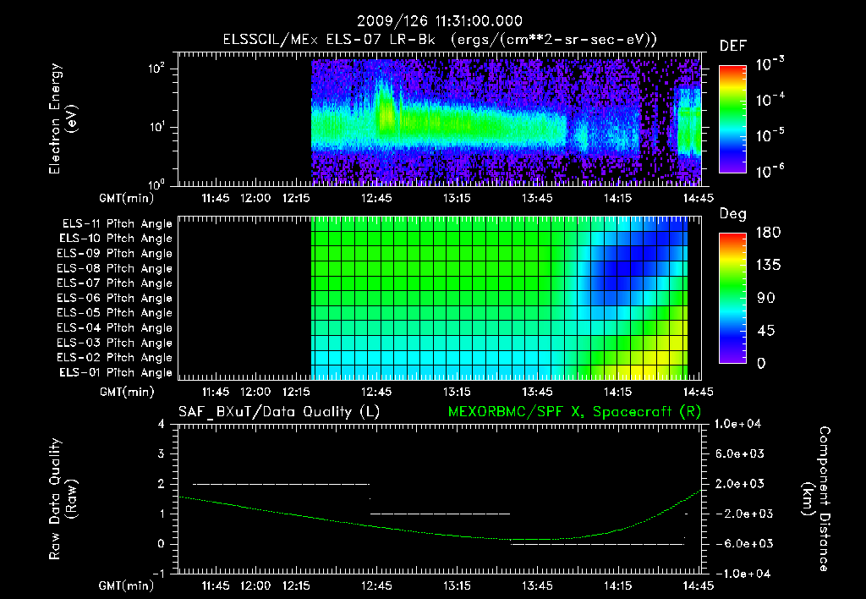Click the 6.0e+03 right axis value
Image resolution: width=866 pixels, height=599 pixels.
tap(740, 453)
